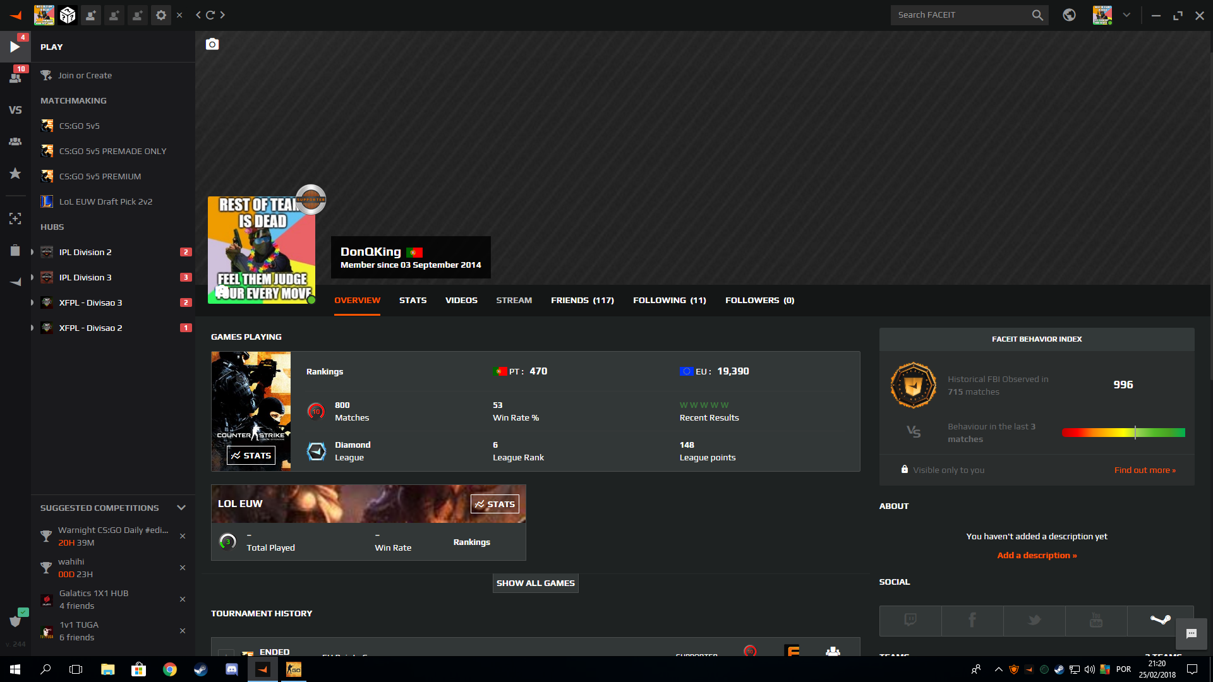Viewport: 1213px width, 682px height.
Task: Select CS:GO 5v5 PREMIUM matchmaking
Action: [x=100, y=176]
